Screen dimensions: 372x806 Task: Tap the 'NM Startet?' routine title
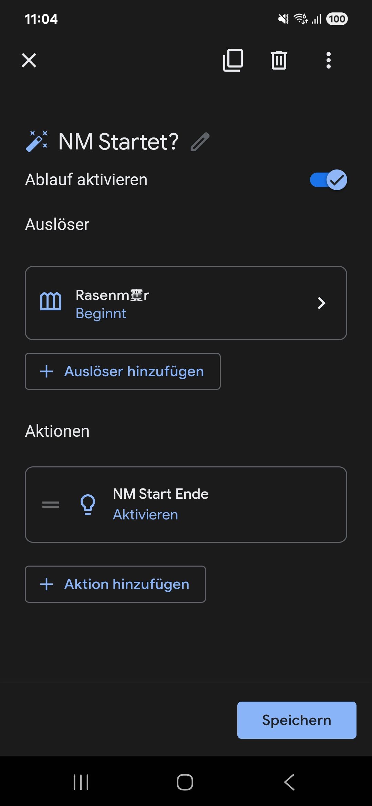click(x=118, y=142)
